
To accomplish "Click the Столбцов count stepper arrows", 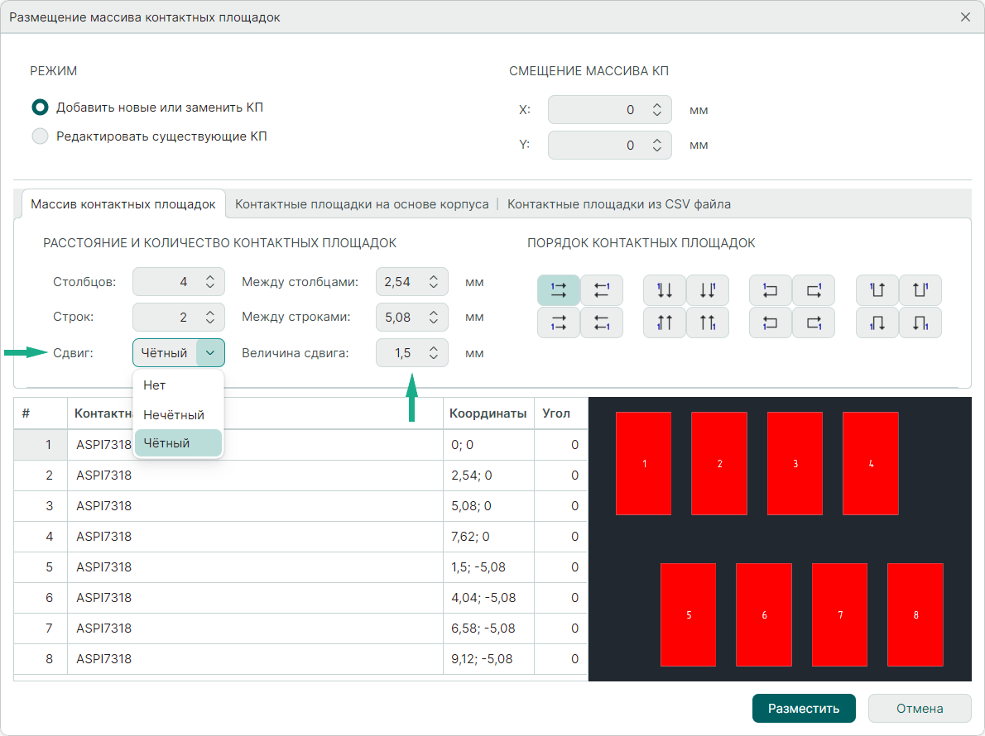I will point(210,282).
